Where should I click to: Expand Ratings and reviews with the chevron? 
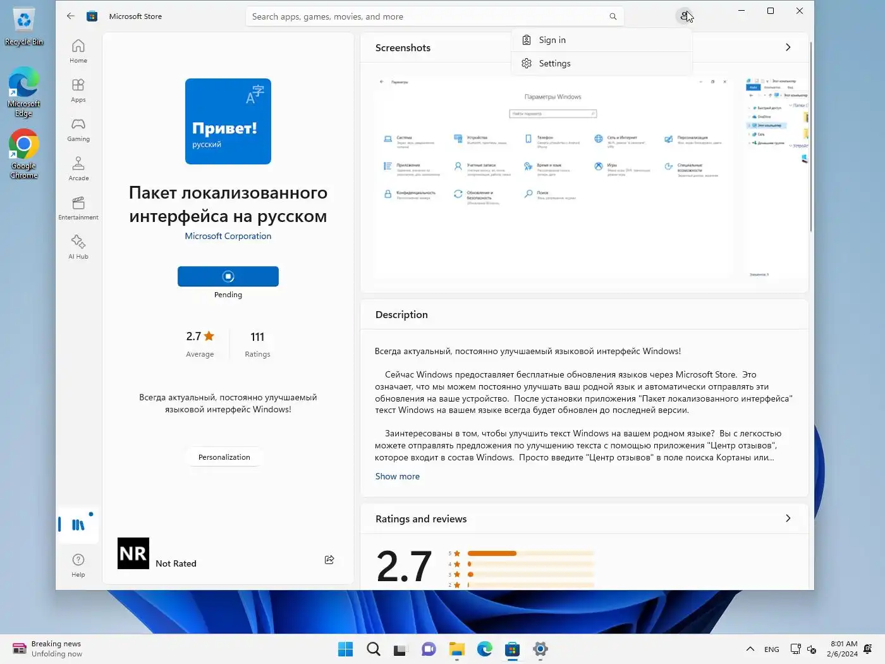[788, 519]
